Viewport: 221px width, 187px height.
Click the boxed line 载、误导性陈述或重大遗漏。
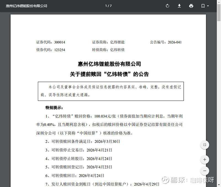point(65,95)
